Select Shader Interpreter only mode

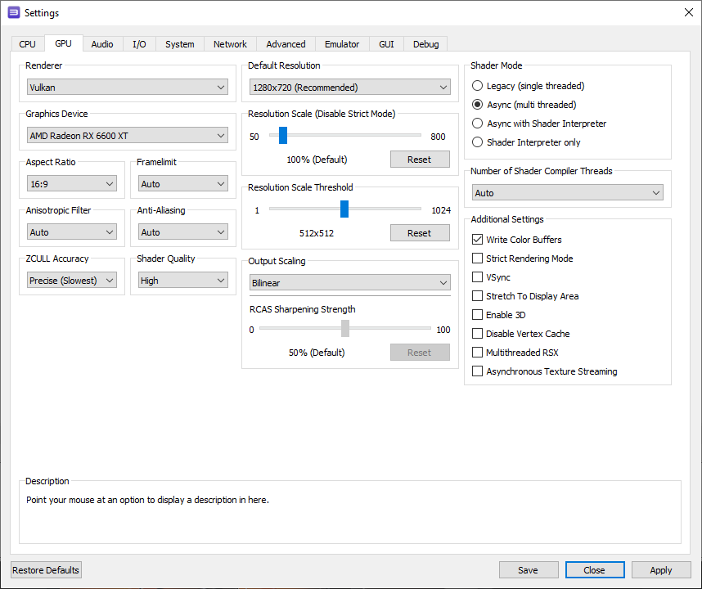[x=477, y=142]
